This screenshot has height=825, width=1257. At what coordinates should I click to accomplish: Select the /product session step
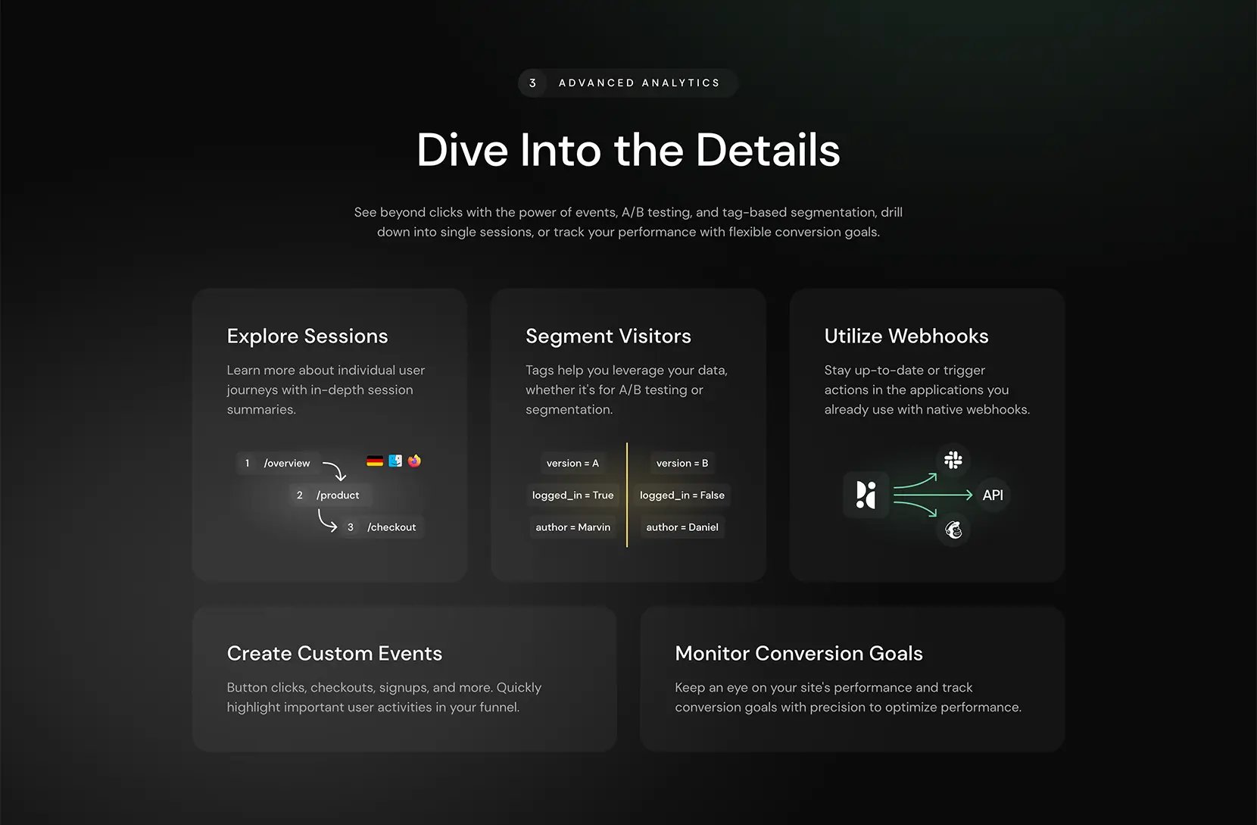pos(330,495)
